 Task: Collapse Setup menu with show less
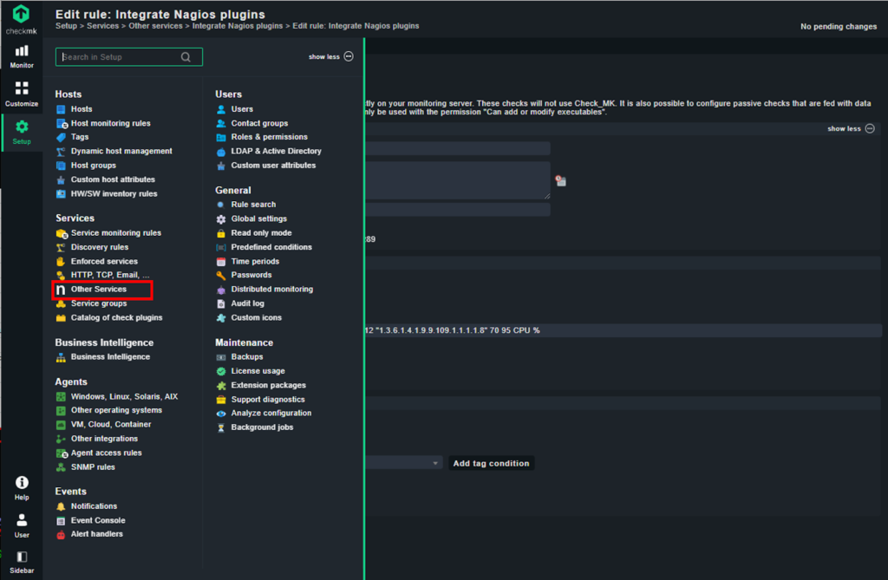(x=330, y=56)
